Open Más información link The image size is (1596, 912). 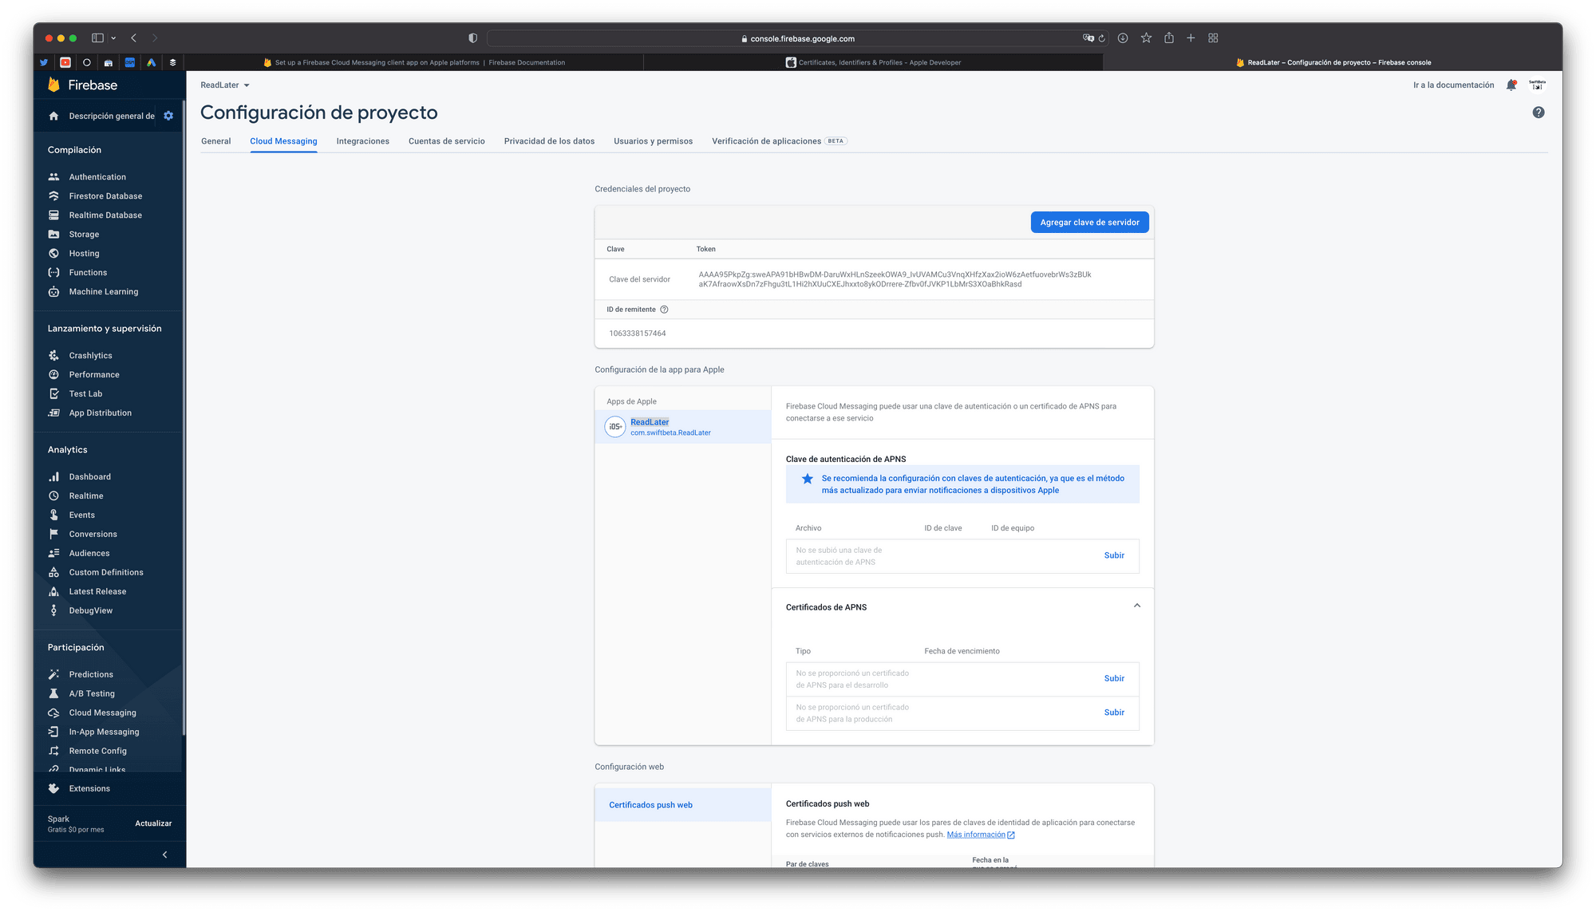click(981, 835)
